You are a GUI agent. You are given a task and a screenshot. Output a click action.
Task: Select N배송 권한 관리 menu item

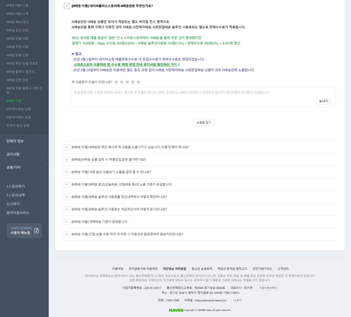tap(17, 80)
